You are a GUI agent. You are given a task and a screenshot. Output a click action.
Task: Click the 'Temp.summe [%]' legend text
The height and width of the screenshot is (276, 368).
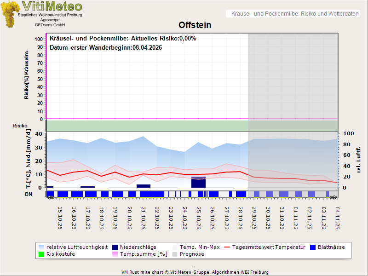144,254
